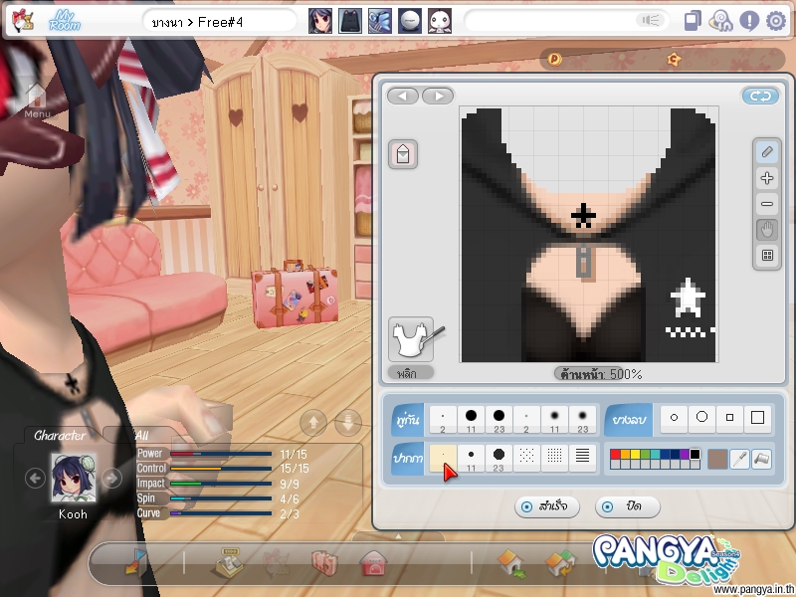The width and height of the screenshot is (796, 597).
Task: Pick the red color swatch
Action: pyautogui.click(x=615, y=454)
